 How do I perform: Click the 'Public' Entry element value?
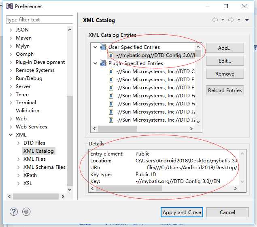pyautogui.click(x=142, y=154)
